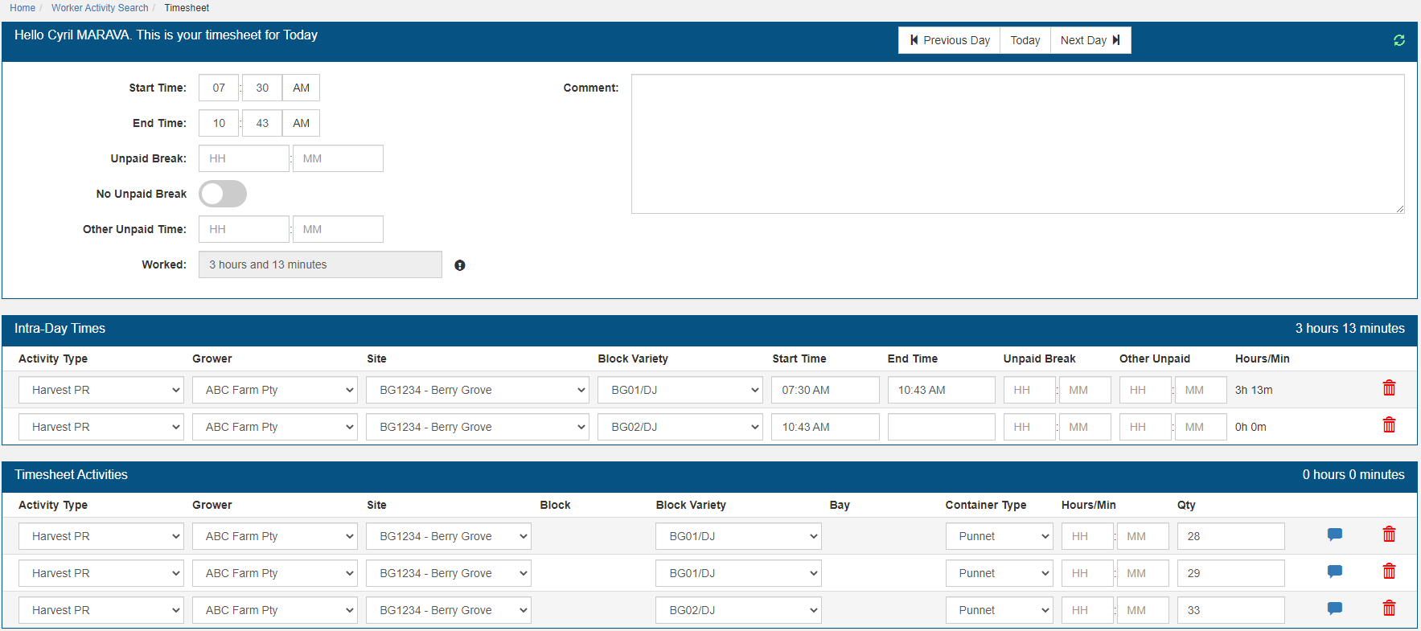This screenshot has width=1421, height=631.
Task: Go to Worker Activity Search breadcrumb
Action: (x=100, y=8)
